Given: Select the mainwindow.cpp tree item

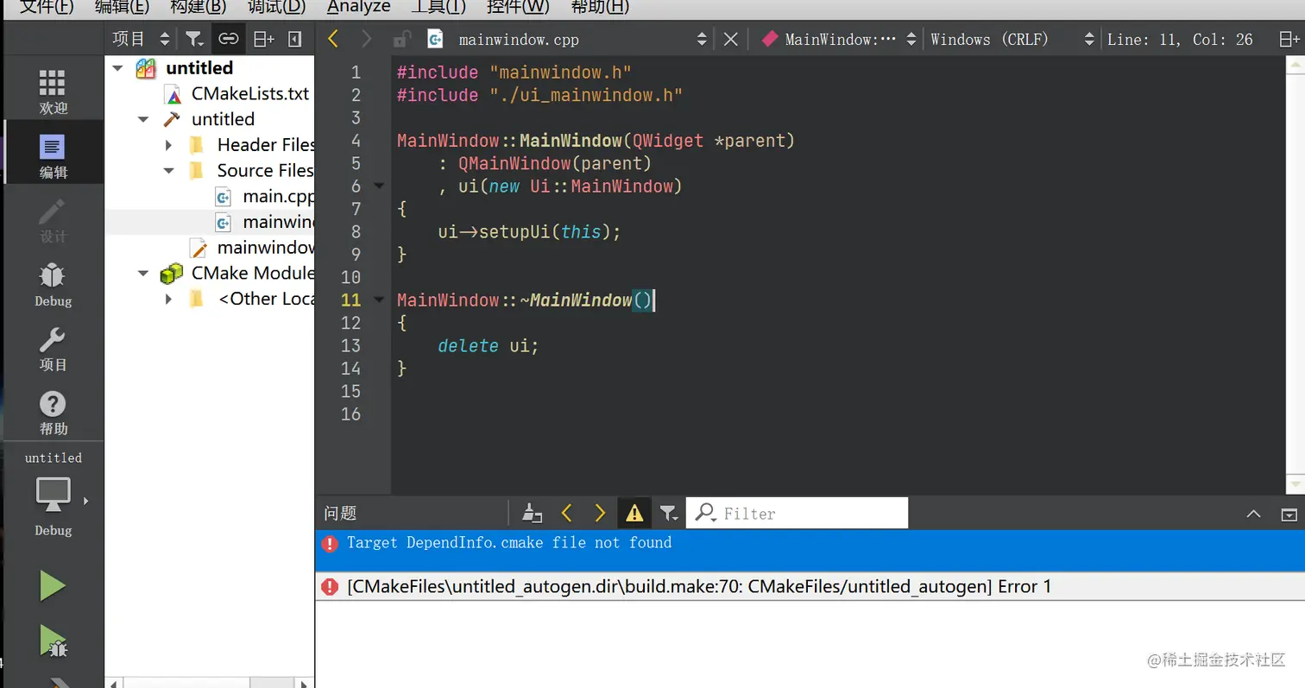Looking at the screenshot, I should [x=278, y=223].
